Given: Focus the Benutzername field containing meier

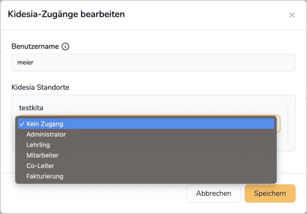Looking at the screenshot, I should coord(153,62).
